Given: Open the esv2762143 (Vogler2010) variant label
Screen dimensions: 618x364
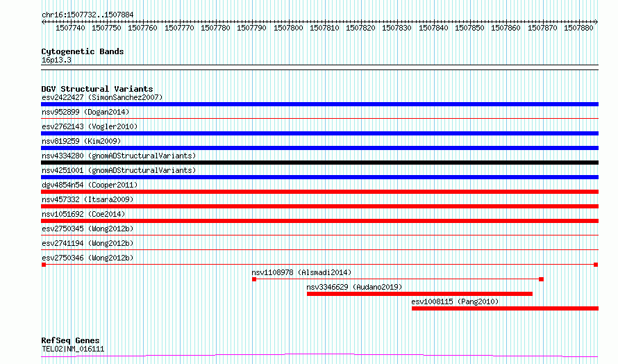Looking at the screenshot, I should click(90, 126).
